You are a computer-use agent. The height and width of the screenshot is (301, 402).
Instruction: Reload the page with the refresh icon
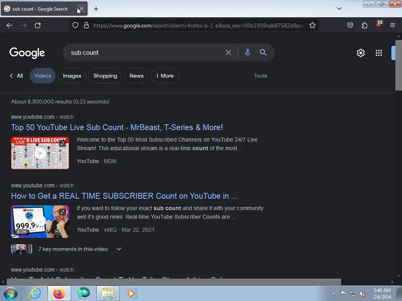click(x=38, y=25)
